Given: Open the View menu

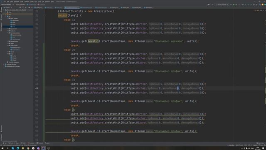Looking at the screenshot, I should click(12, 2).
